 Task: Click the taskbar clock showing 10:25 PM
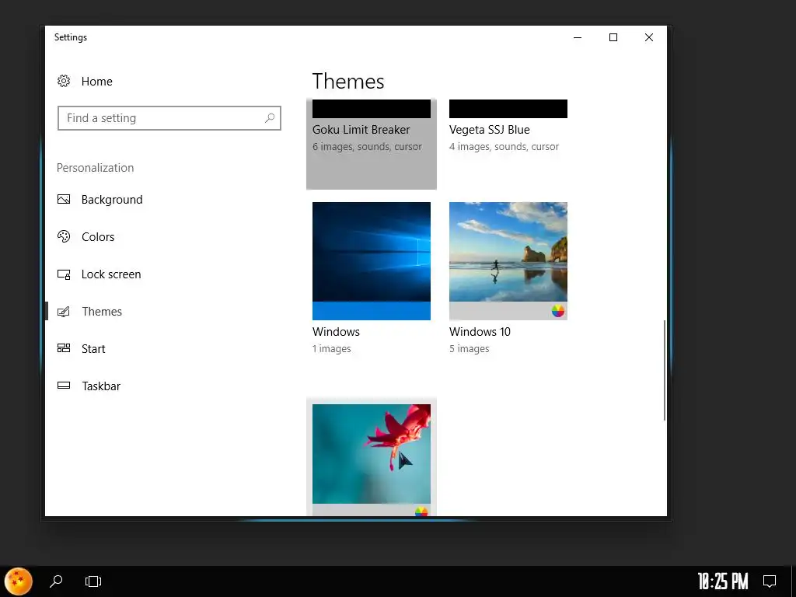[723, 581]
